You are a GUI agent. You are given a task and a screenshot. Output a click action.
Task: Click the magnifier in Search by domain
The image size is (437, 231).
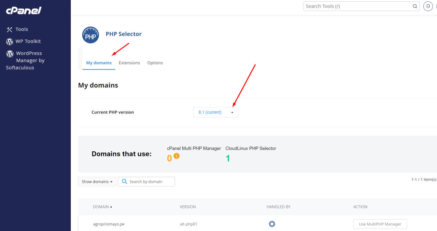point(125,182)
